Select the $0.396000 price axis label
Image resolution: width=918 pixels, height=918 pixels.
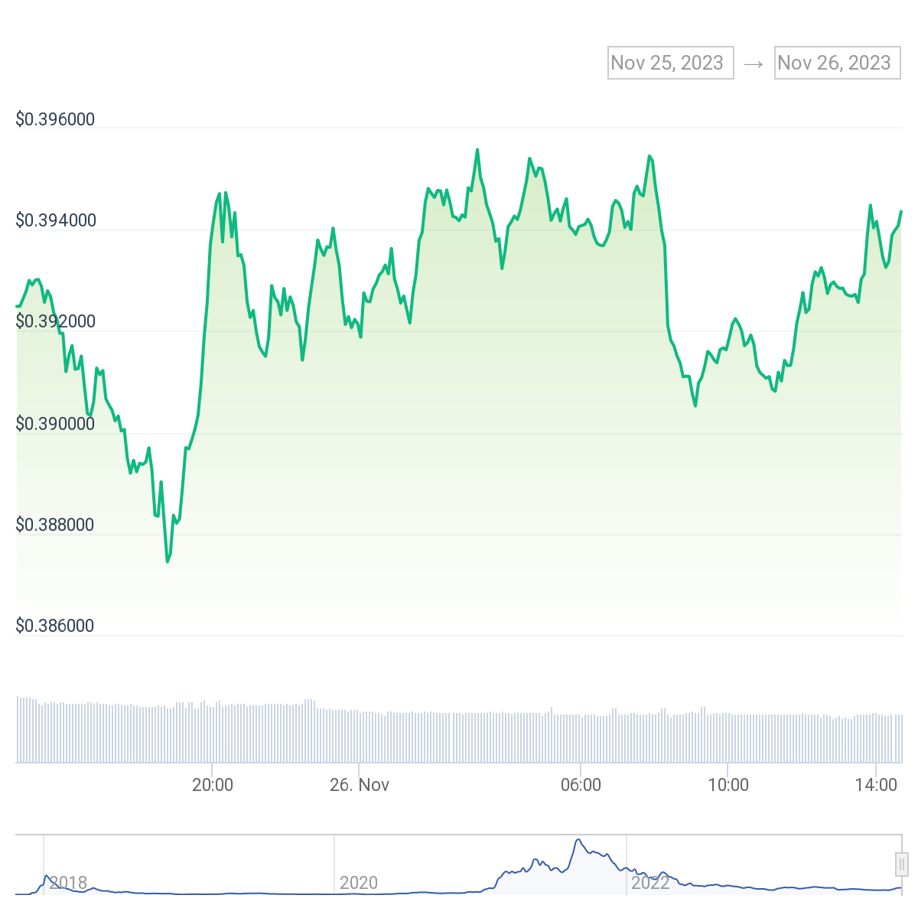point(55,119)
